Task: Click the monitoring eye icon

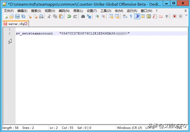Action: point(167,16)
